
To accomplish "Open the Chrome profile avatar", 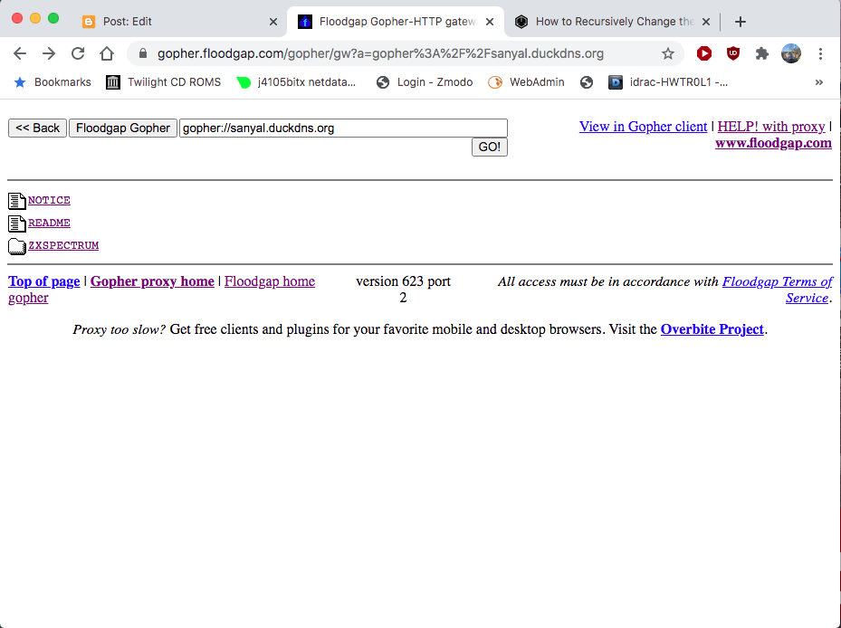I will (790, 53).
